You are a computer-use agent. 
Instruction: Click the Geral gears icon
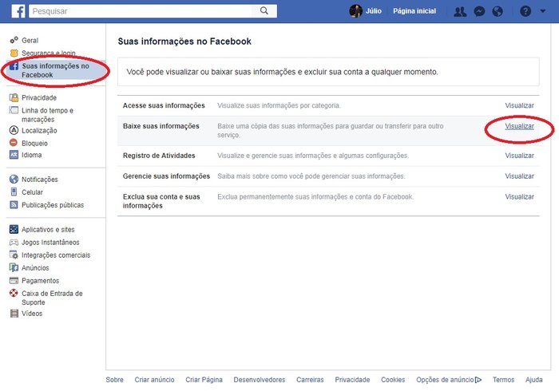point(14,40)
